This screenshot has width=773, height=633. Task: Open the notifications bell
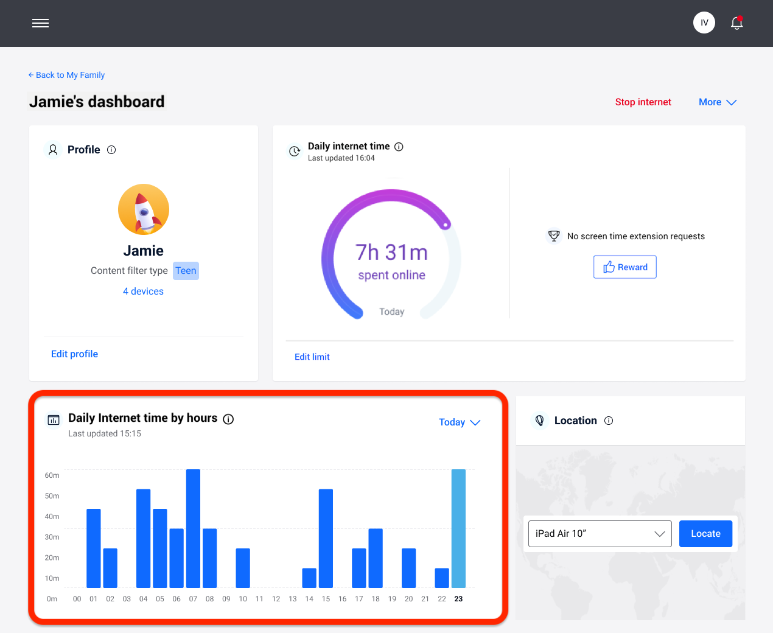736,23
